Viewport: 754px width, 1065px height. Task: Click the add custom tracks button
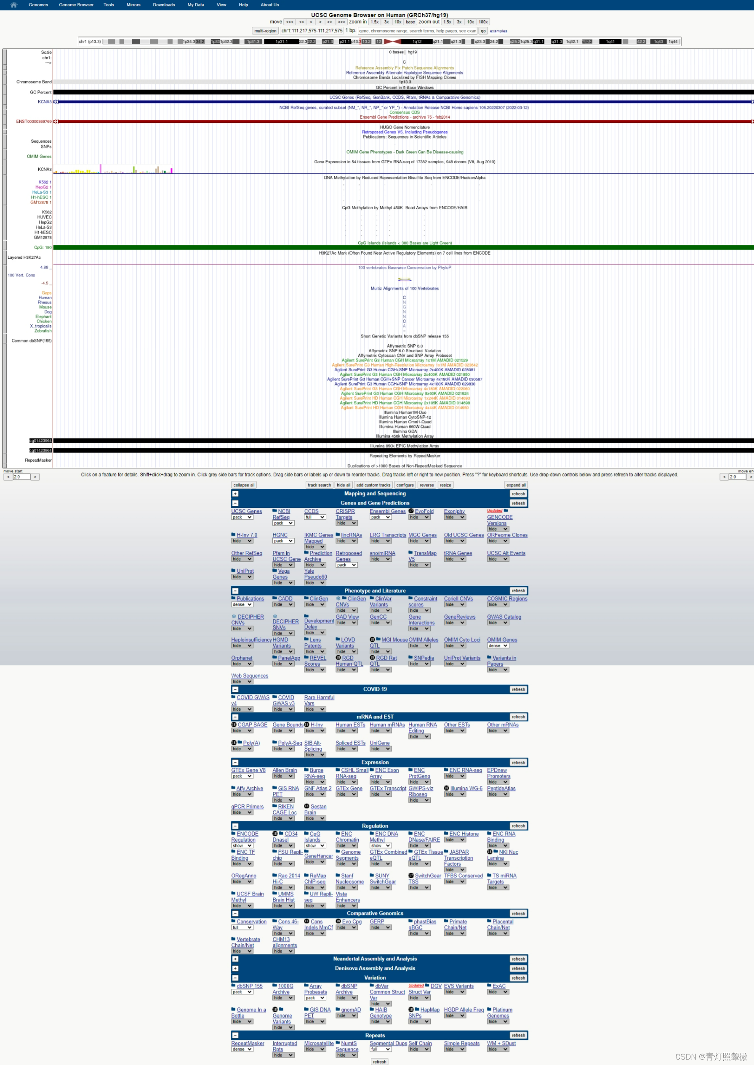click(373, 485)
